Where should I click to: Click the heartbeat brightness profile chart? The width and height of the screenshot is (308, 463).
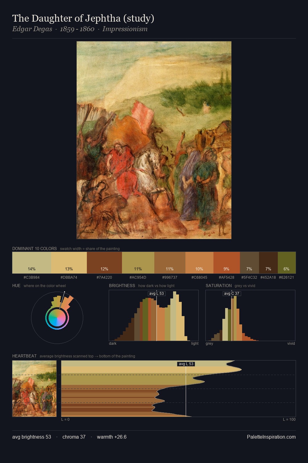178,389
